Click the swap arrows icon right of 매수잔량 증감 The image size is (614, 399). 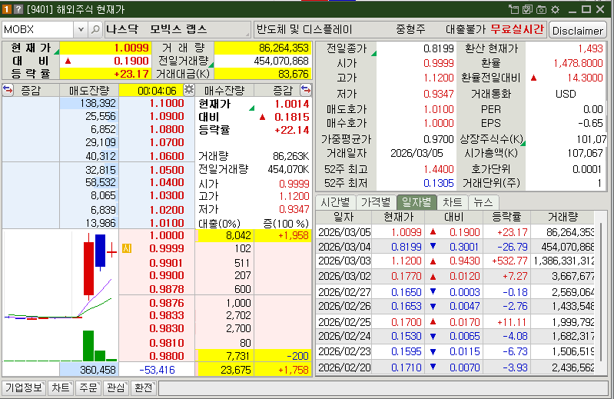tap(305, 90)
